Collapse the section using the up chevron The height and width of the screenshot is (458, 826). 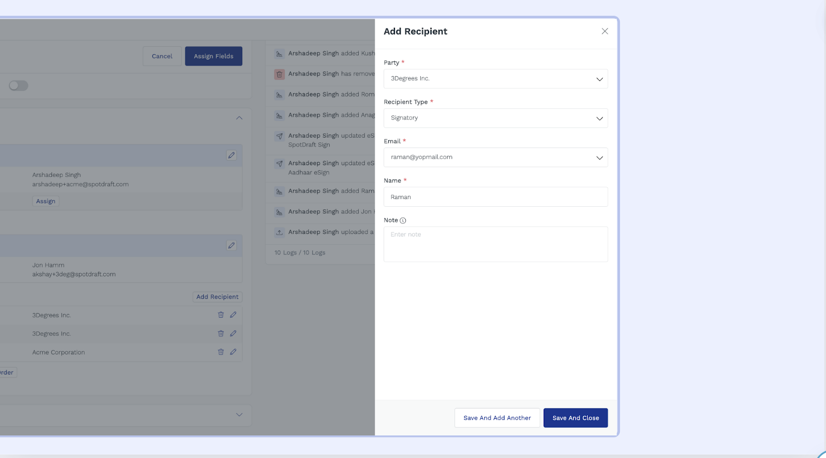(239, 118)
